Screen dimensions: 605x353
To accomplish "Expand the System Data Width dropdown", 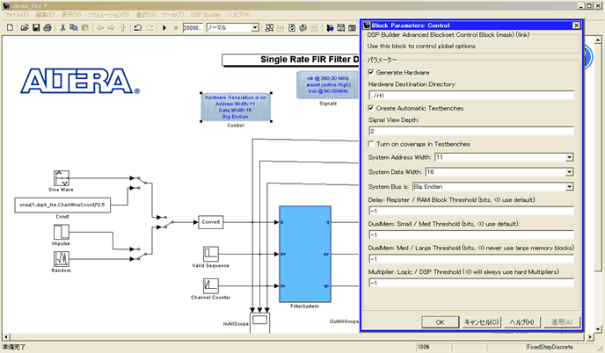I will [x=570, y=172].
